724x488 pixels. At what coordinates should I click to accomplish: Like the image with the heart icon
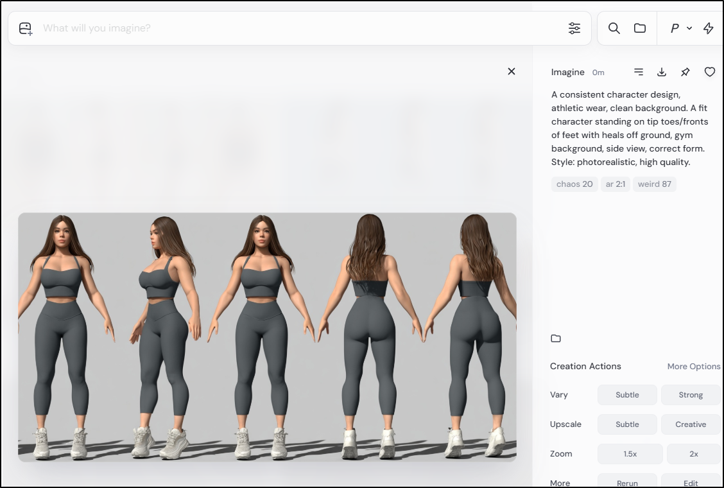point(709,72)
